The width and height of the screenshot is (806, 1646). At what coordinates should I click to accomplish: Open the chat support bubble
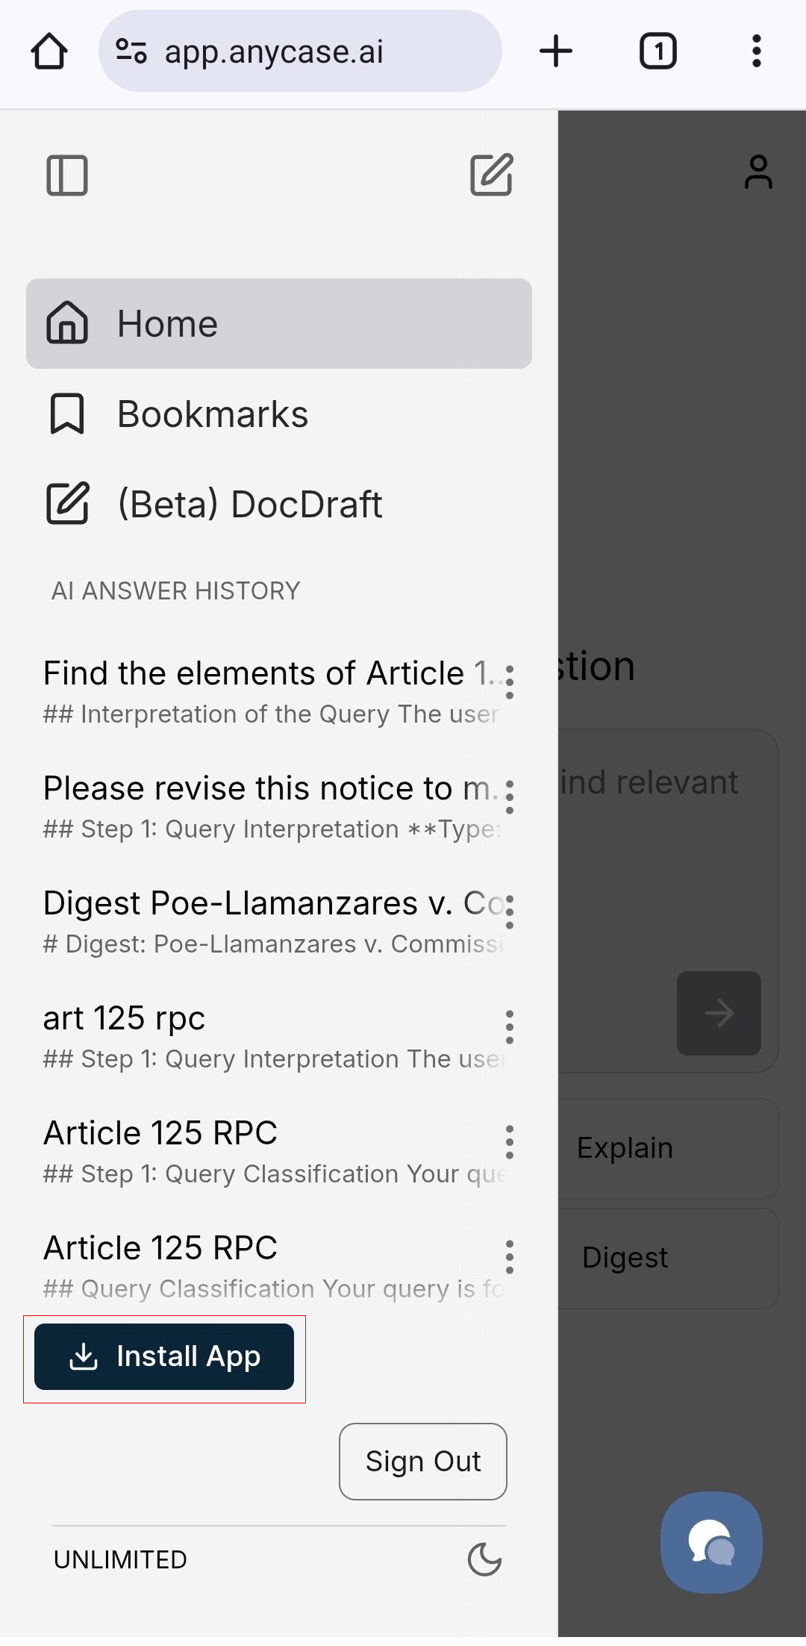pyautogui.click(x=711, y=1542)
